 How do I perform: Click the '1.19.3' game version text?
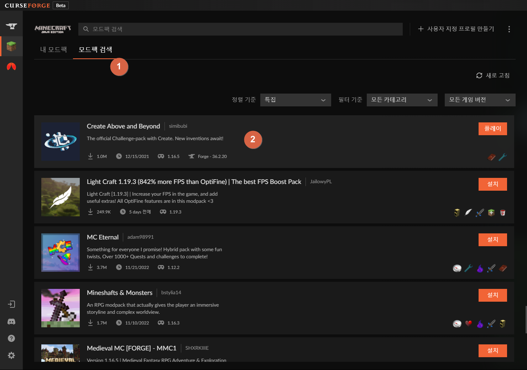[x=175, y=212]
